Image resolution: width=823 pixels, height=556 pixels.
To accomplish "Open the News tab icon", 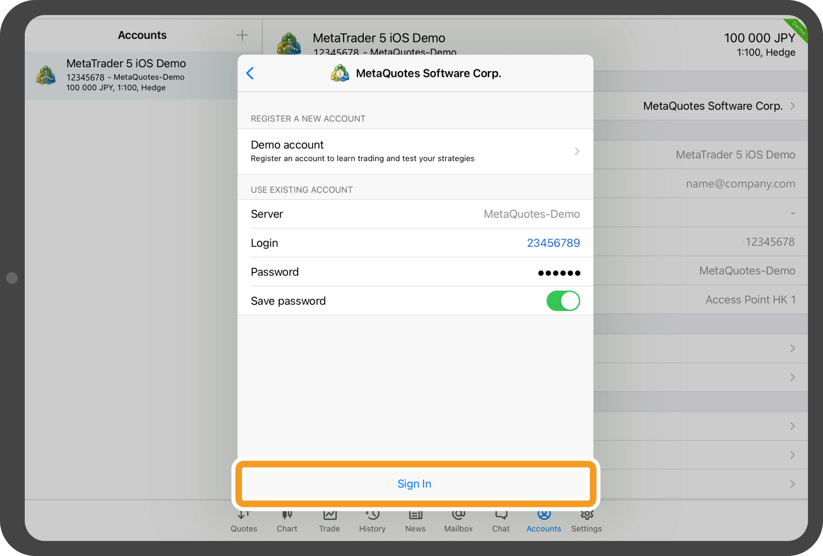I will [x=415, y=516].
